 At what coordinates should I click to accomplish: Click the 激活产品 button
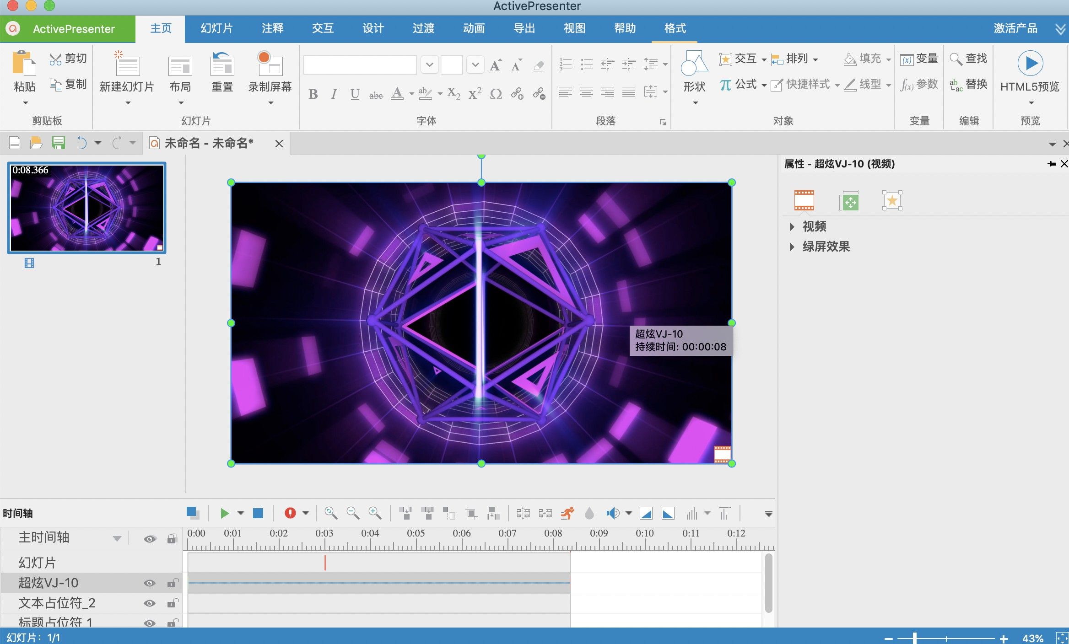click(x=1015, y=28)
